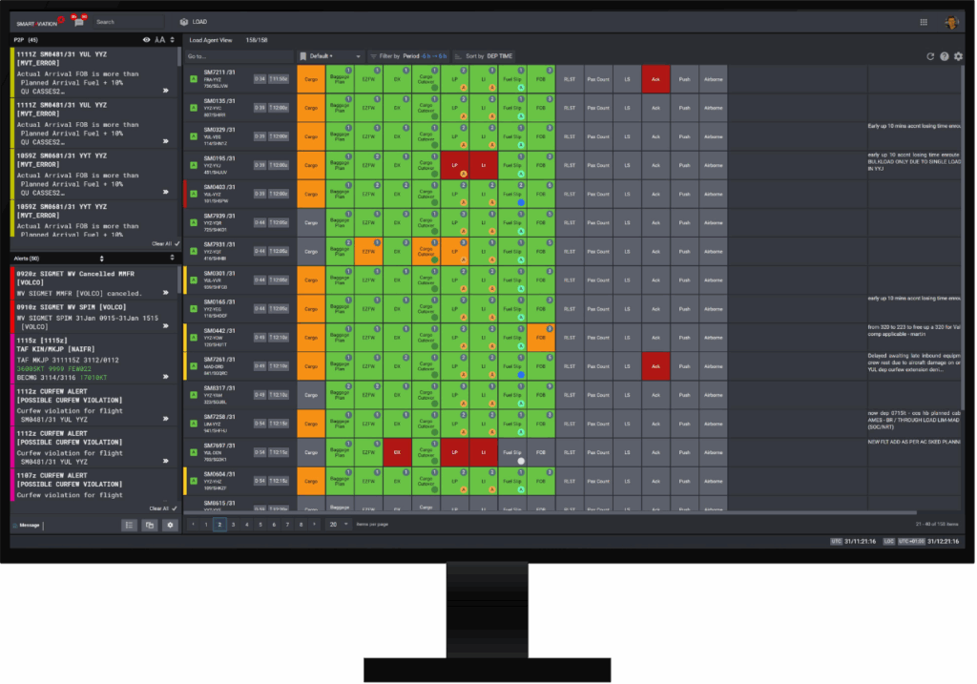Tick Clear All in the P2P panel
The height and width of the screenshot is (684, 977).
[165, 244]
